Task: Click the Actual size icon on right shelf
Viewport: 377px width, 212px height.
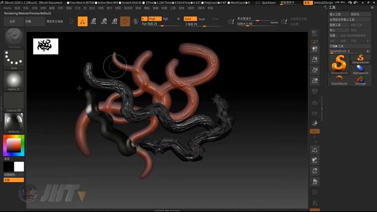Action: [x=315, y=70]
